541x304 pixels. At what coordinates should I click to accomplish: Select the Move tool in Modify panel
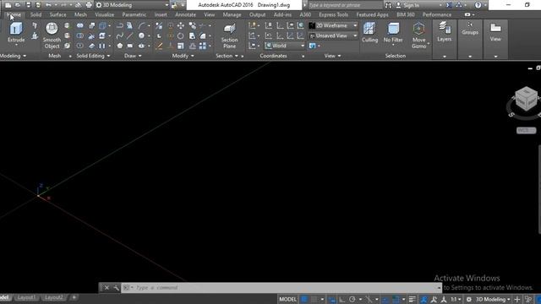[180, 25]
